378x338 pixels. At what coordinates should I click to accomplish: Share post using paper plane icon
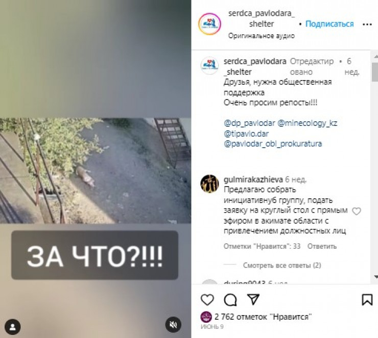[253, 299]
